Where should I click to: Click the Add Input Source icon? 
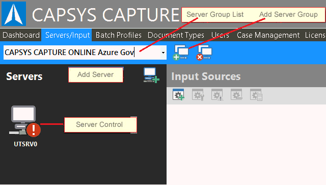(x=178, y=95)
